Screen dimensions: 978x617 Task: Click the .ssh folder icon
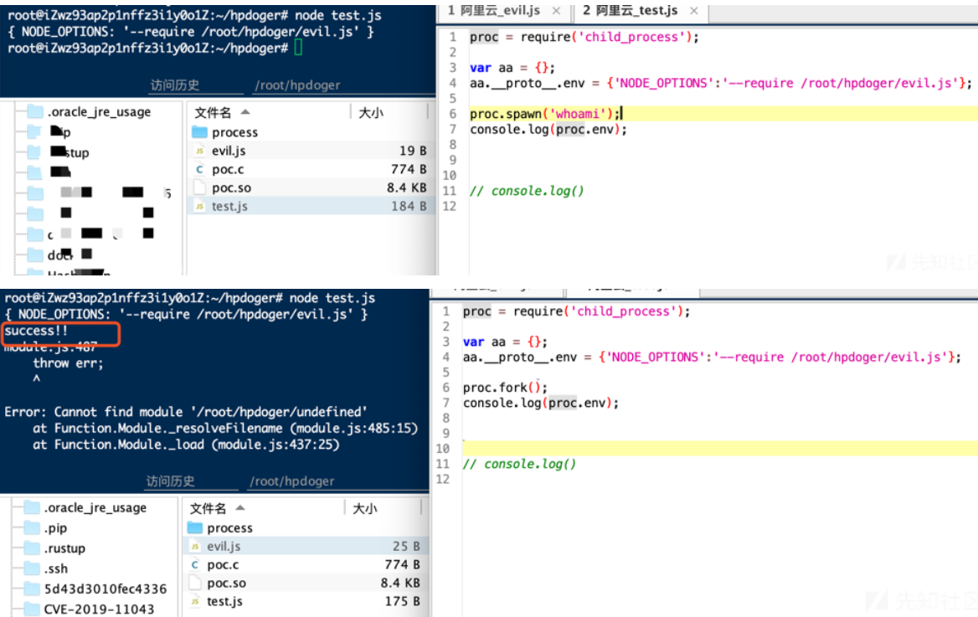32,568
